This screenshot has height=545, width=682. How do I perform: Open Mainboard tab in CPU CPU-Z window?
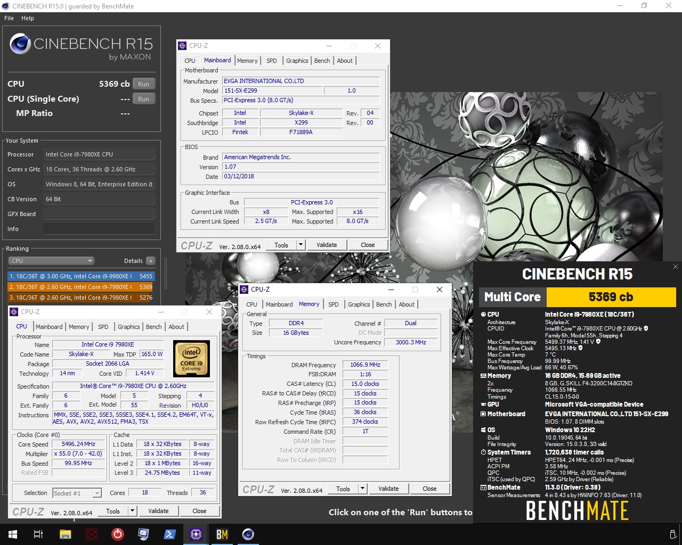coord(49,327)
